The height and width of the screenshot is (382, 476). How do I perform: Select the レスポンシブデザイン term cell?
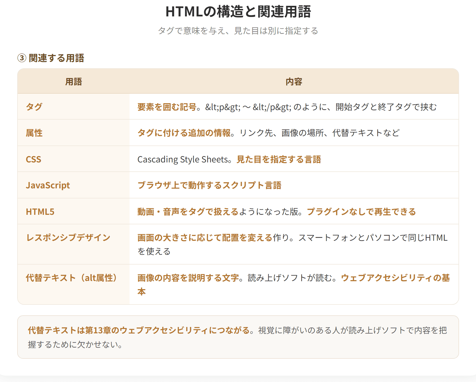(x=74, y=244)
